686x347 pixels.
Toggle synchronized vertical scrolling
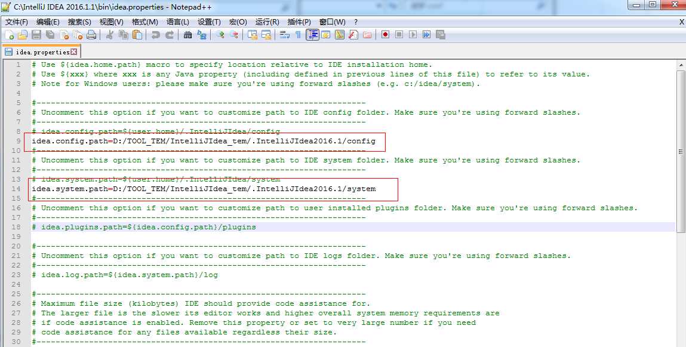253,35
